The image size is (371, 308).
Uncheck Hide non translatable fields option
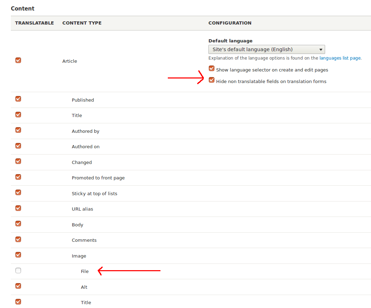click(212, 80)
